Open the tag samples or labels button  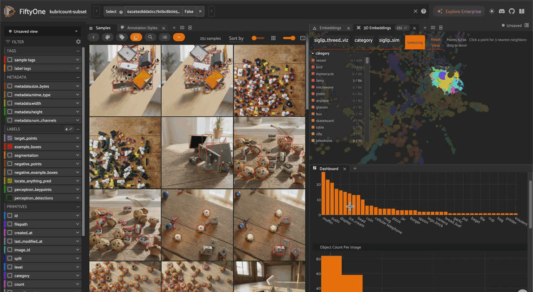[x=122, y=37]
